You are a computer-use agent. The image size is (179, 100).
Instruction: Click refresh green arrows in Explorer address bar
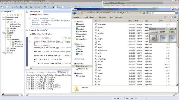click(x=144, y=13)
